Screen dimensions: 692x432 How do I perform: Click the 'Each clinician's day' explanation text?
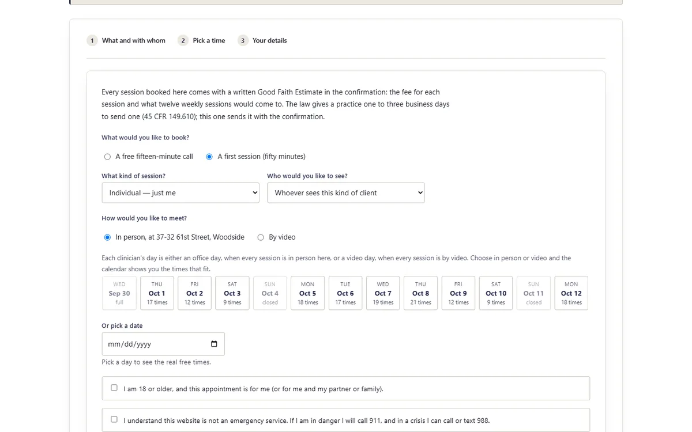coord(337,263)
